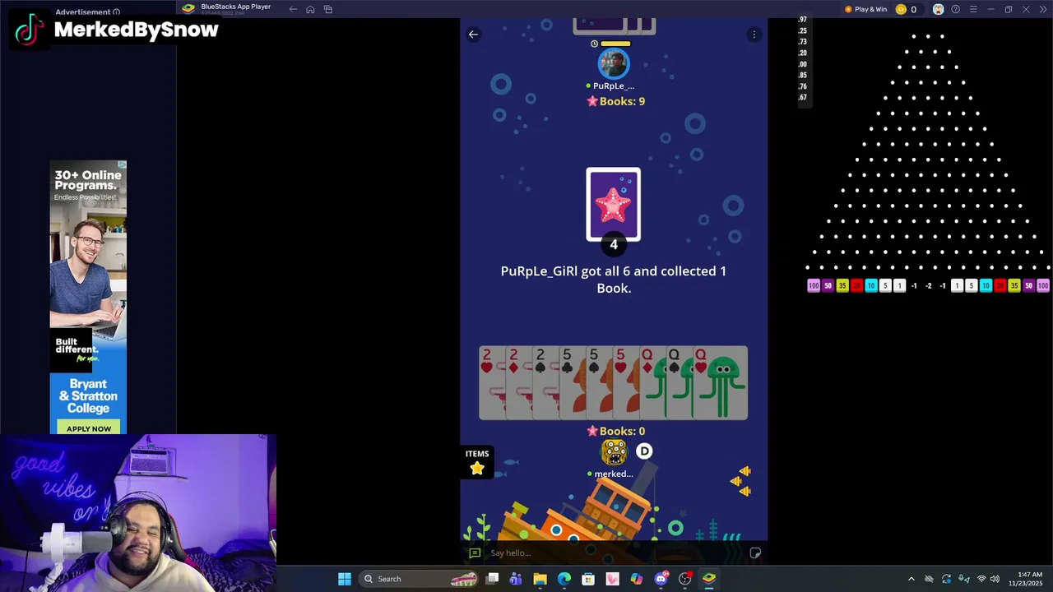This screenshot has height=592, width=1053.
Task: Open the Windows Start menu
Action: [345, 579]
